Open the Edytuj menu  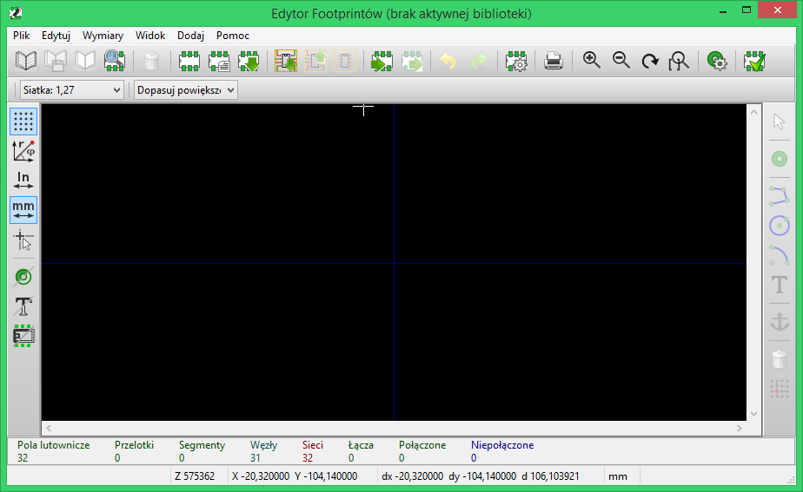56,36
